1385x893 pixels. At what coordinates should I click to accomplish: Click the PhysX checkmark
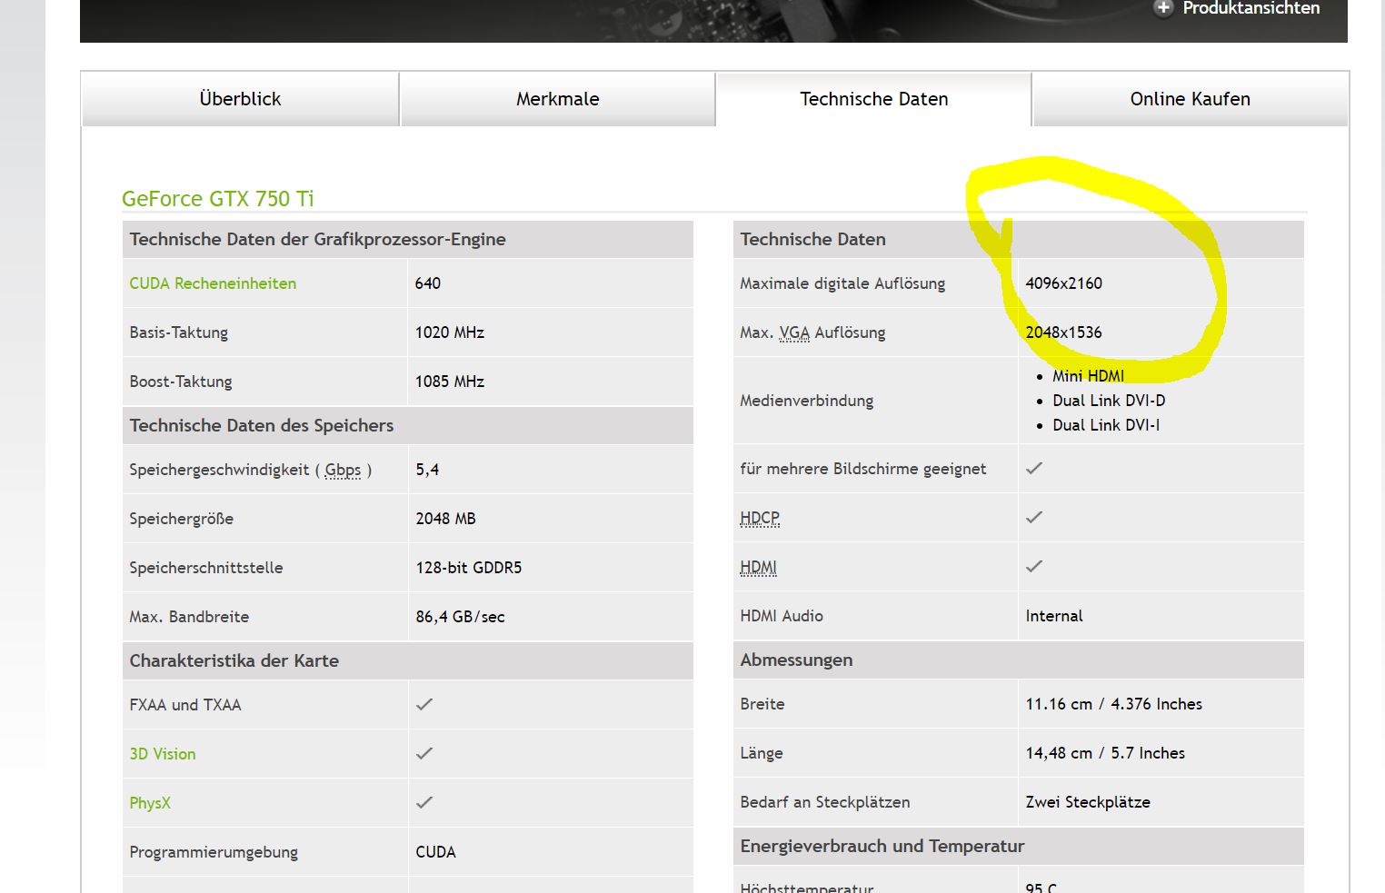pos(424,802)
